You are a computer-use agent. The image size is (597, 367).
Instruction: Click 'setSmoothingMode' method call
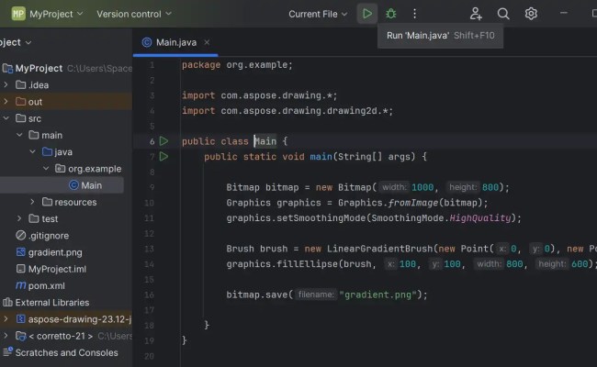pos(321,218)
